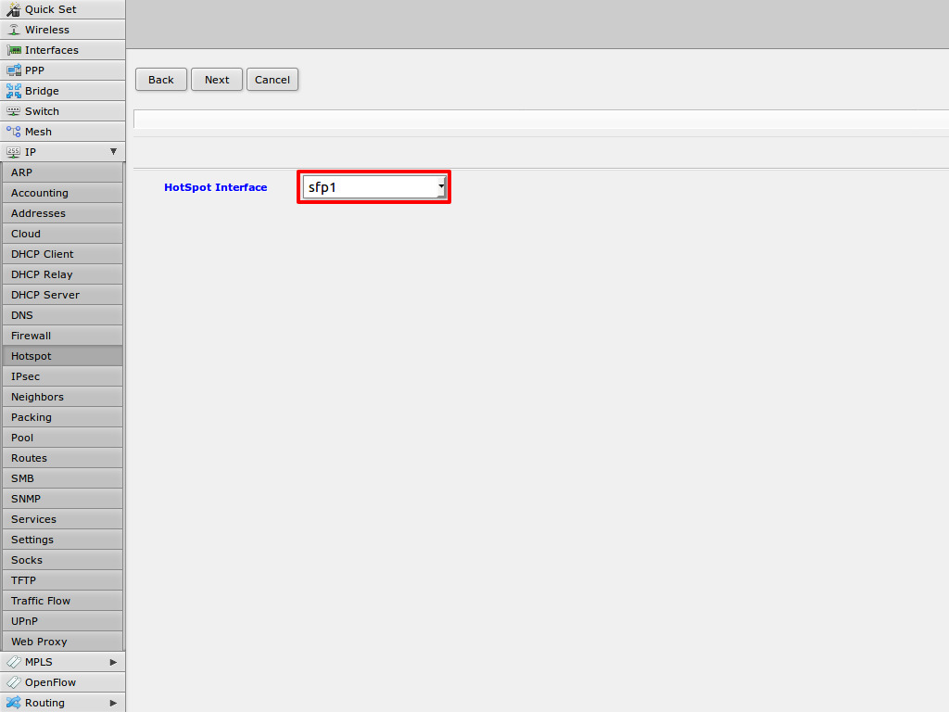Click the Mesh network icon
Viewport: 949px width, 712px height.
13,132
